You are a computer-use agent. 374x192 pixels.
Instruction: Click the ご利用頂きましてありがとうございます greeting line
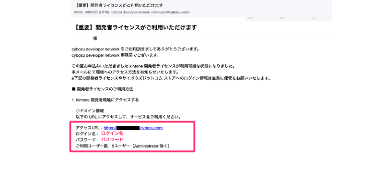(x=135, y=49)
